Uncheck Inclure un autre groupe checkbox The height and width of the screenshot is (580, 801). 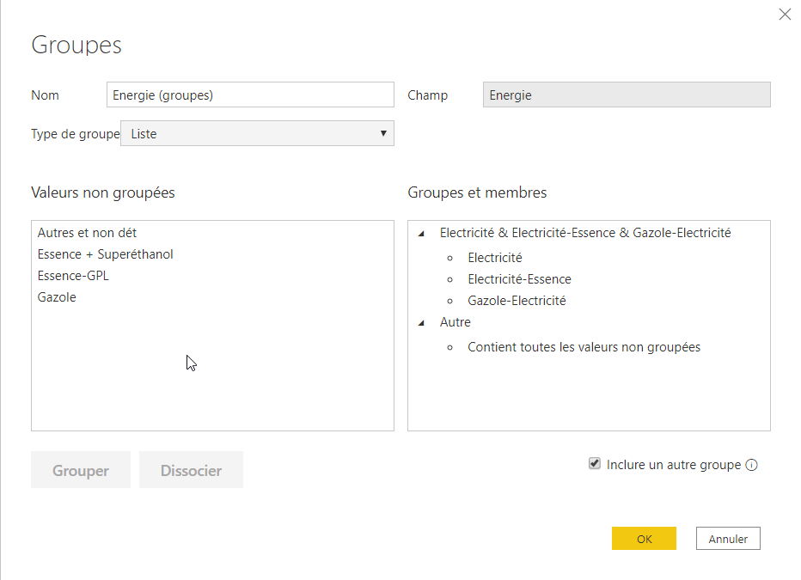594,464
